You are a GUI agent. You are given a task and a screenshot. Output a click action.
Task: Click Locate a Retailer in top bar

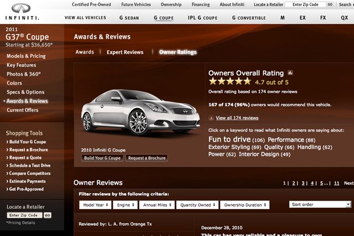point(268,4)
